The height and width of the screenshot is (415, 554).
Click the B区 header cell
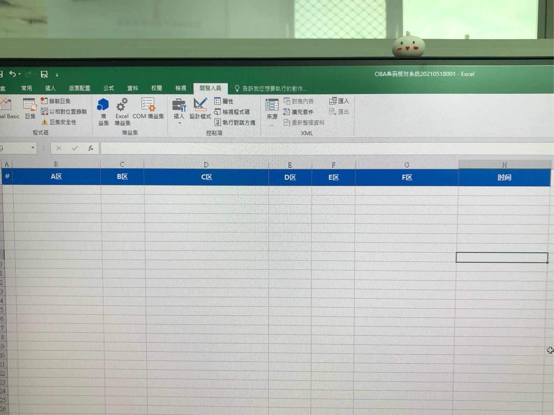coord(122,177)
